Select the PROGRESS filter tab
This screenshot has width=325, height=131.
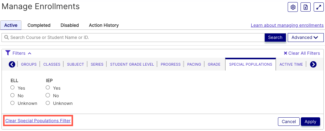(x=171, y=64)
